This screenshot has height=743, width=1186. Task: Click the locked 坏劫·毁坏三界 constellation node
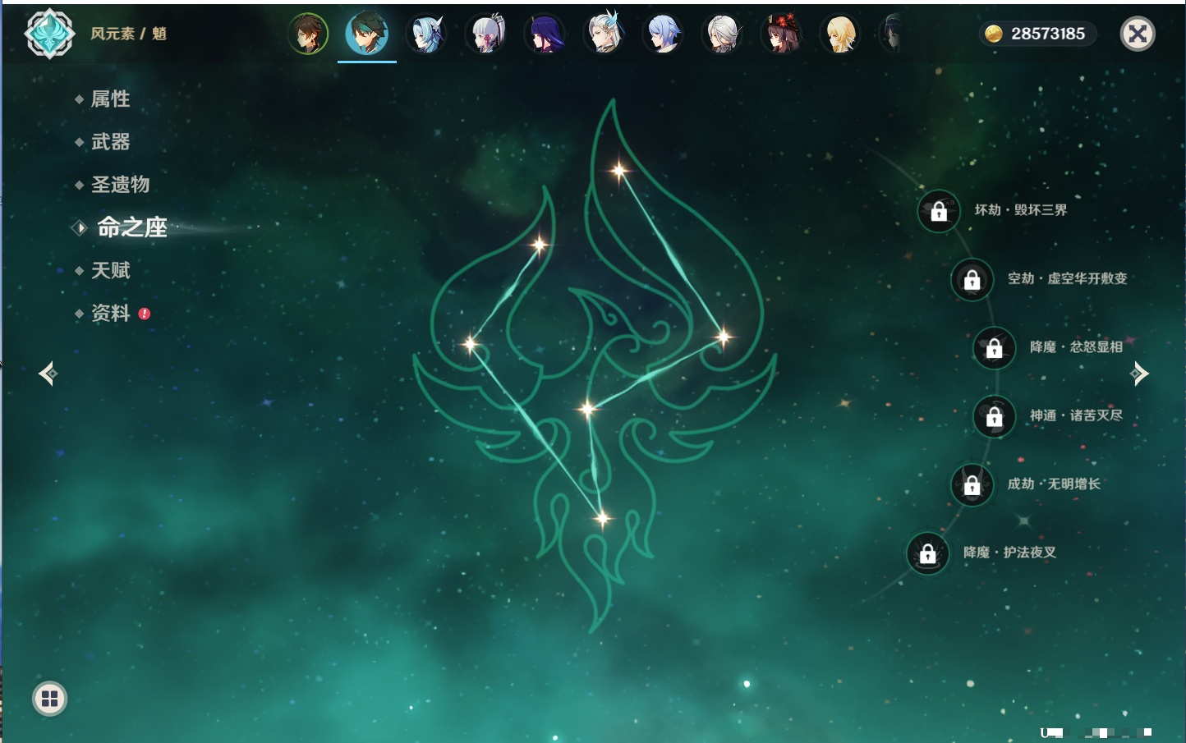939,211
